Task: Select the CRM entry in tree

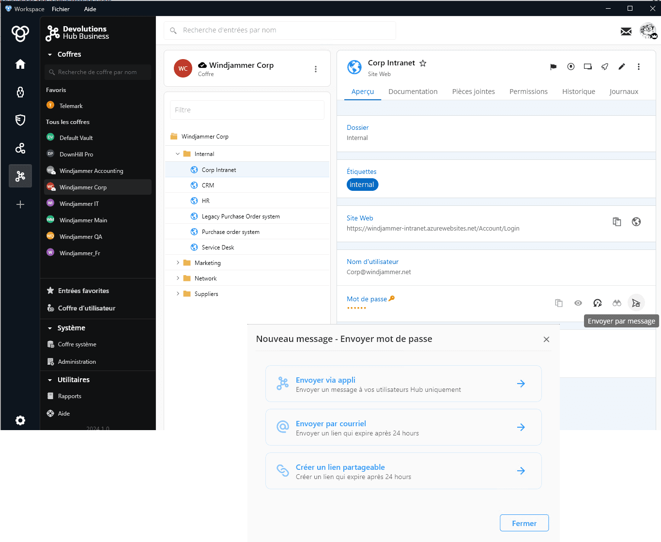Action: [208, 186]
